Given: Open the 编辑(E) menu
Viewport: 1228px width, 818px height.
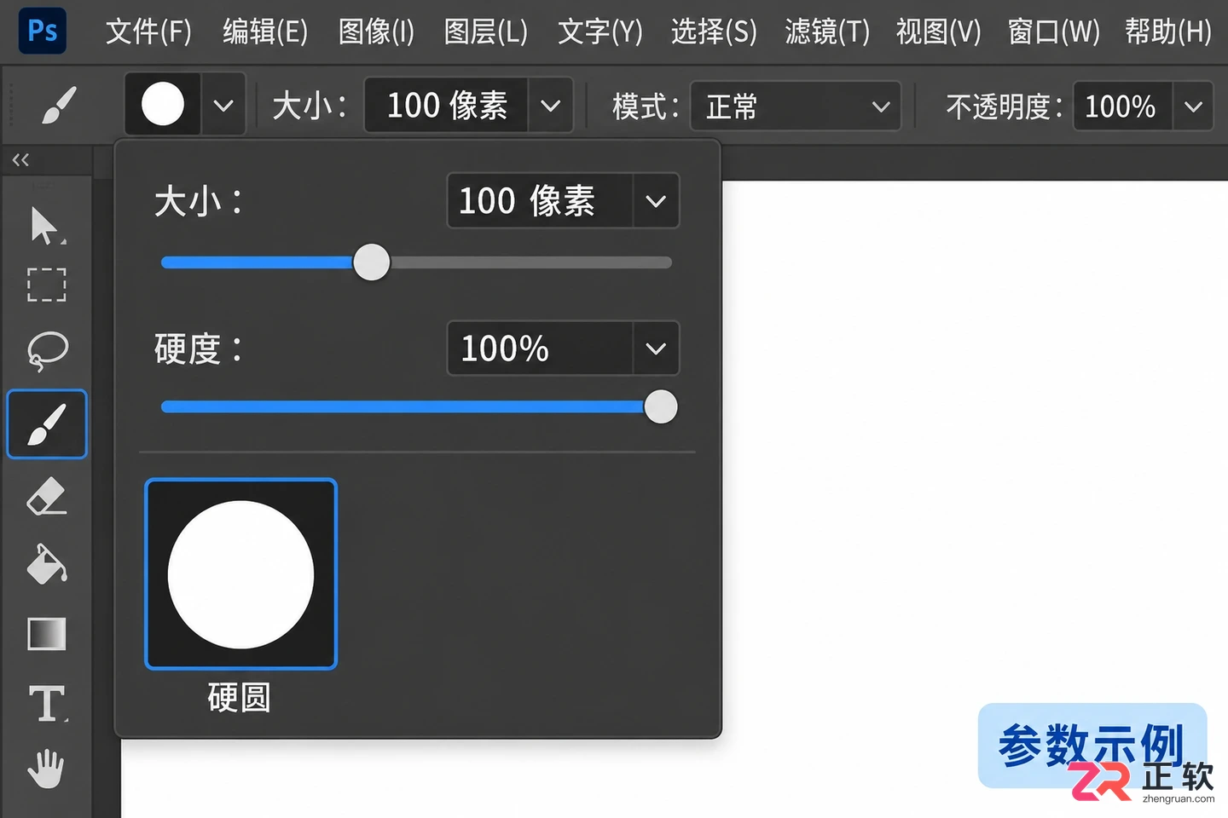Looking at the screenshot, I should (265, 32).
